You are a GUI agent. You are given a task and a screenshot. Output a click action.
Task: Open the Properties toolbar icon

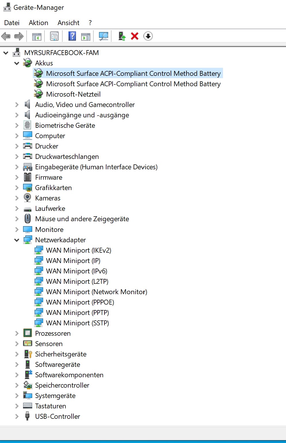(x=54, y=36)
